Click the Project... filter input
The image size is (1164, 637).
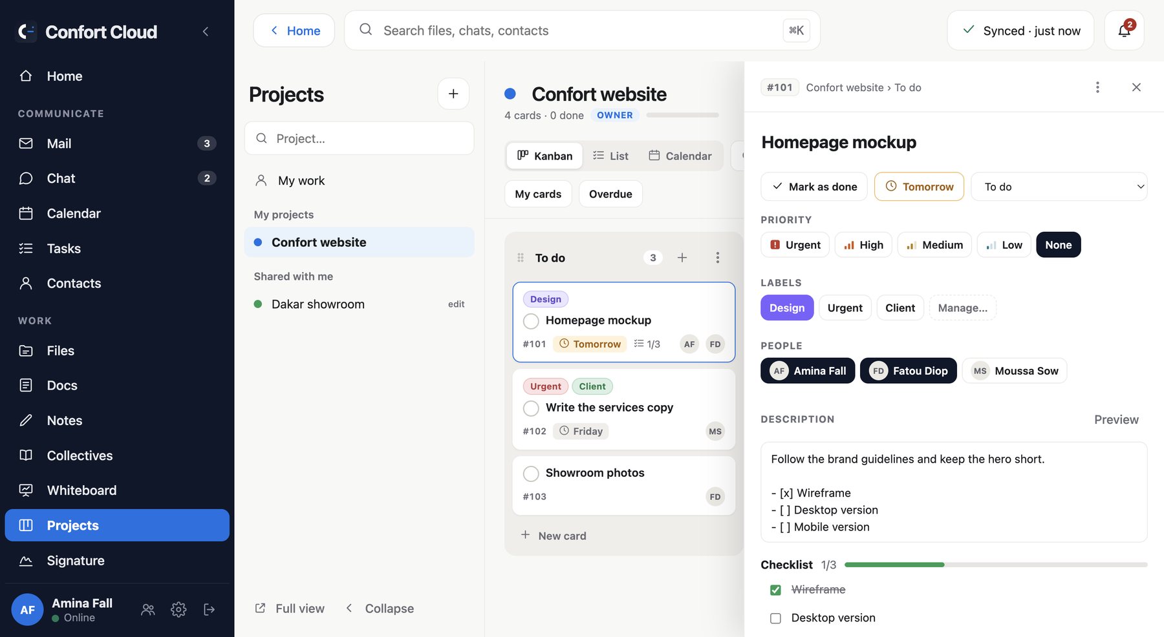tap(359, 138)
